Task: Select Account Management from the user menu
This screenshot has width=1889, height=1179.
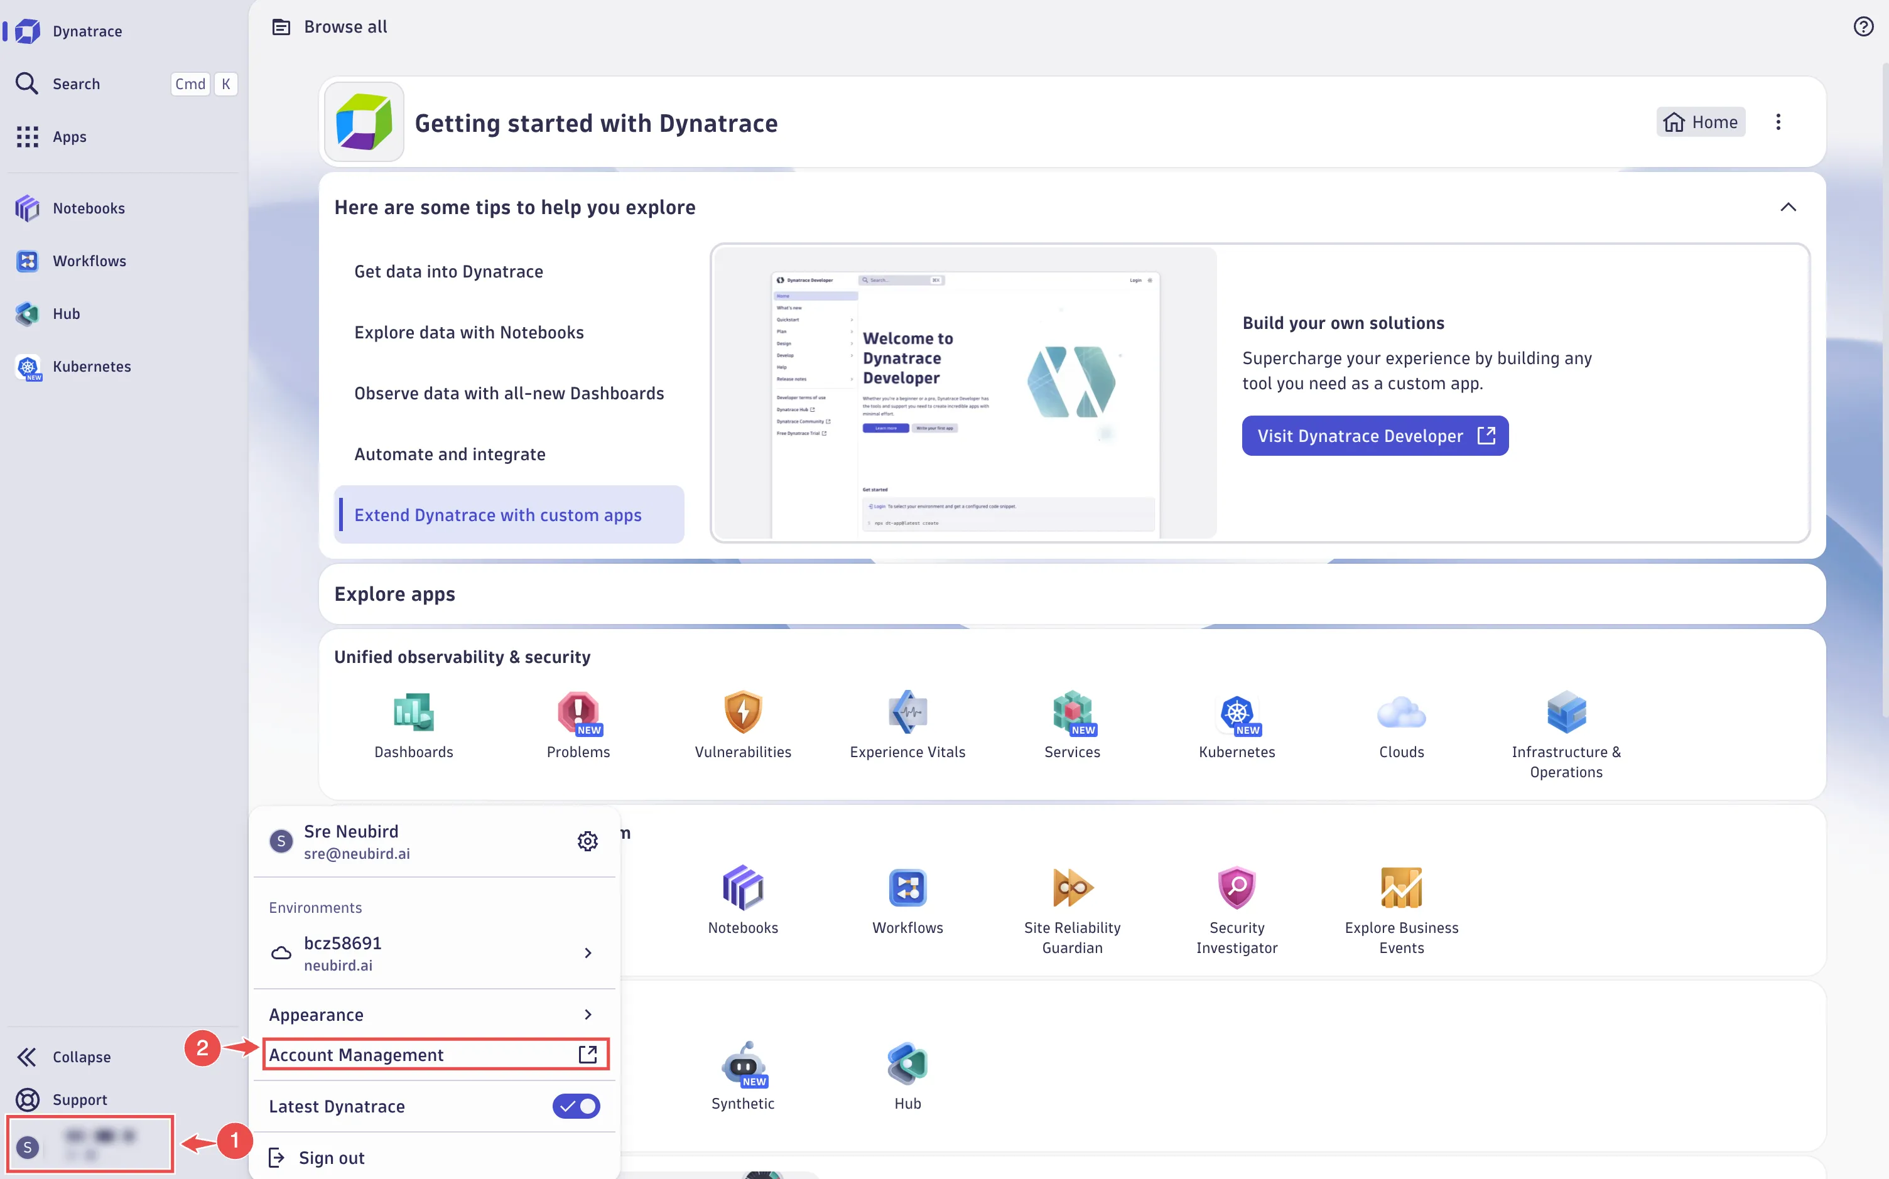Action: tap(435, 1054)
